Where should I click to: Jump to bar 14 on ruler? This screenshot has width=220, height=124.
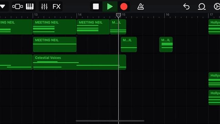pyautogui.click(x=80, y=14)
